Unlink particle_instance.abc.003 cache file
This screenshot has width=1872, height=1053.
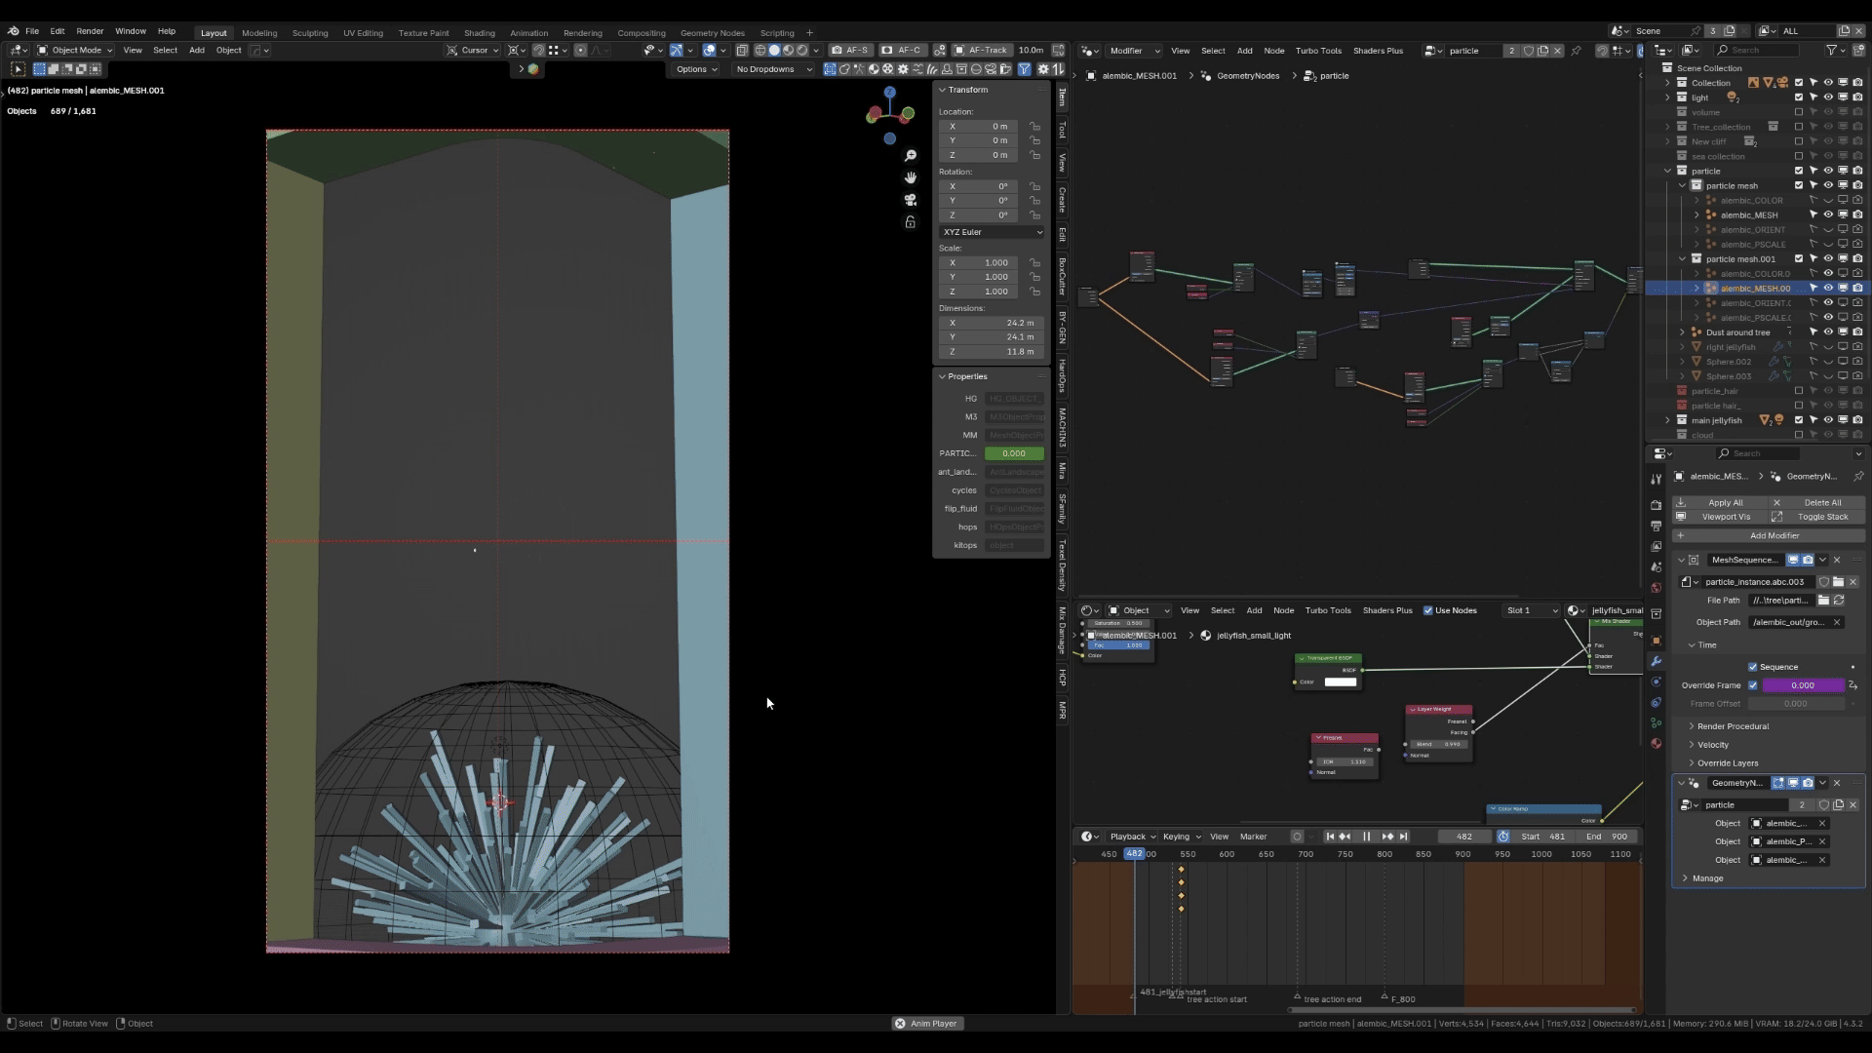(x=1853, y=582)
